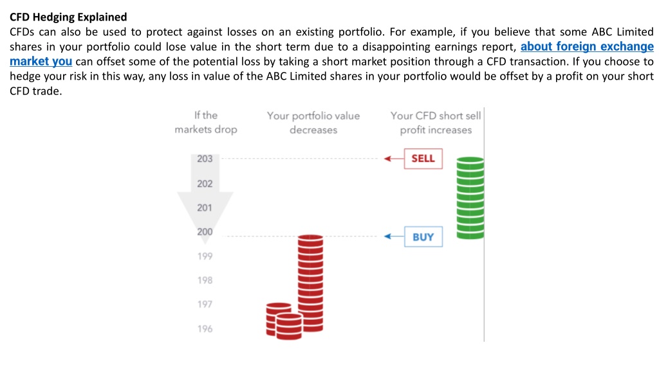Click 'If the markets drop' label

click(x=206, y=122)
